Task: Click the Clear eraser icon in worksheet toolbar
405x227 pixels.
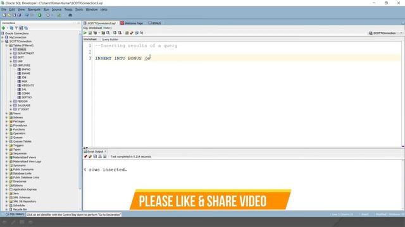Action: [132, 33]
